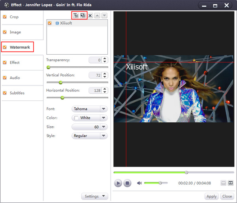The width and height of the screenshot is (237, 203).
Task: Close the Effect window with X
Action: 226,6
